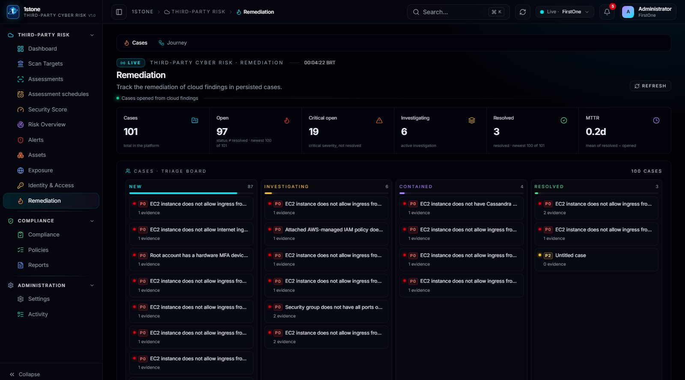The height and width of the screenshot is (380, 685).
Task: Click the LIVE status badge
Action: [x=131, y=63]
